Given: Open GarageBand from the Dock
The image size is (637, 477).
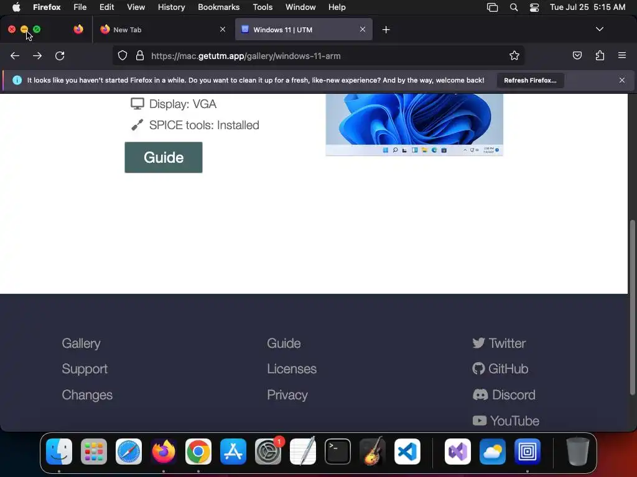Looking at the screenshot, I should pyautogui.click(x=372, y=452).
